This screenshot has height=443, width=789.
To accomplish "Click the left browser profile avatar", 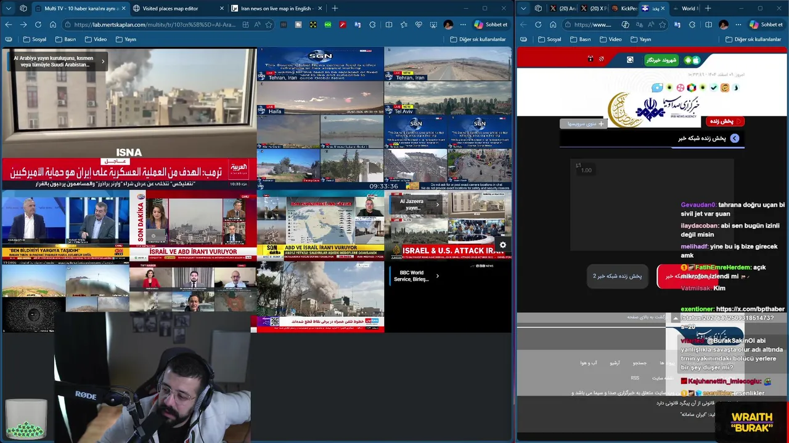I will click(448, 25).
